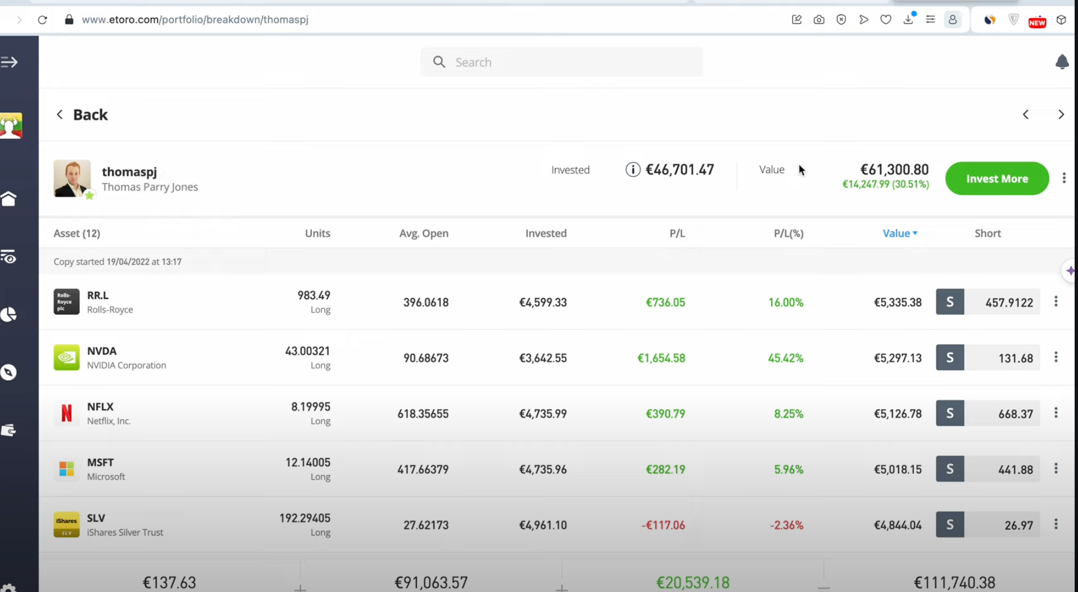Open NVDA asset name
The width and height of the screenshot is (1078, 592).
(x=102, y=351)
